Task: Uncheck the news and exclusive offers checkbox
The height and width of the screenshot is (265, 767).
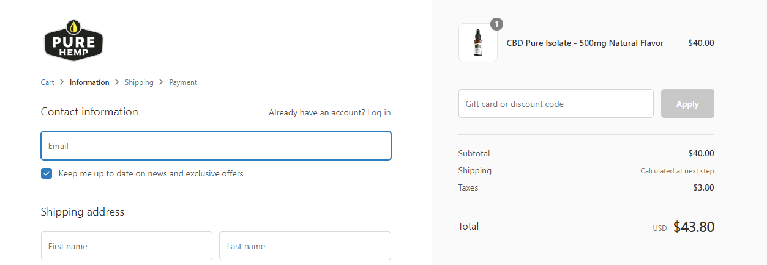Action: click(47, 174)
